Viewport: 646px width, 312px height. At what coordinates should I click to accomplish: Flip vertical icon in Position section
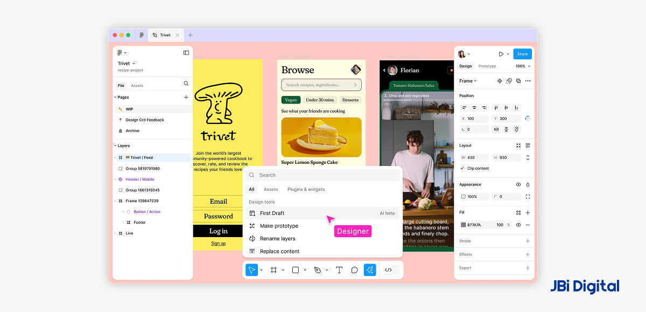pyautogui.click(x=506, y=129)
